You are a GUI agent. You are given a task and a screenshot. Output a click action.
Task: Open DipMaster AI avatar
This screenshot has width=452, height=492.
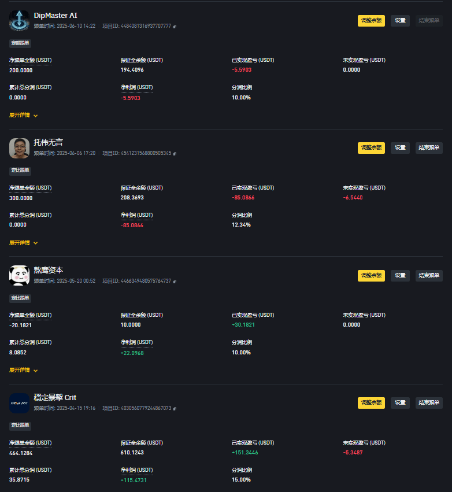[19, 20]
